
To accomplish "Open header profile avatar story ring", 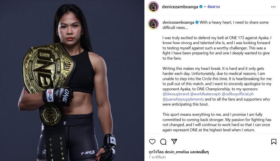I will 153,7.
